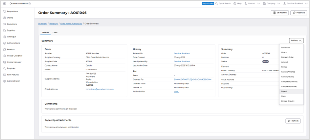Open Entered By Caroline Buckland link
This screenshot has width=310, height=140.
pyautogui.click(x=182, y=53)
